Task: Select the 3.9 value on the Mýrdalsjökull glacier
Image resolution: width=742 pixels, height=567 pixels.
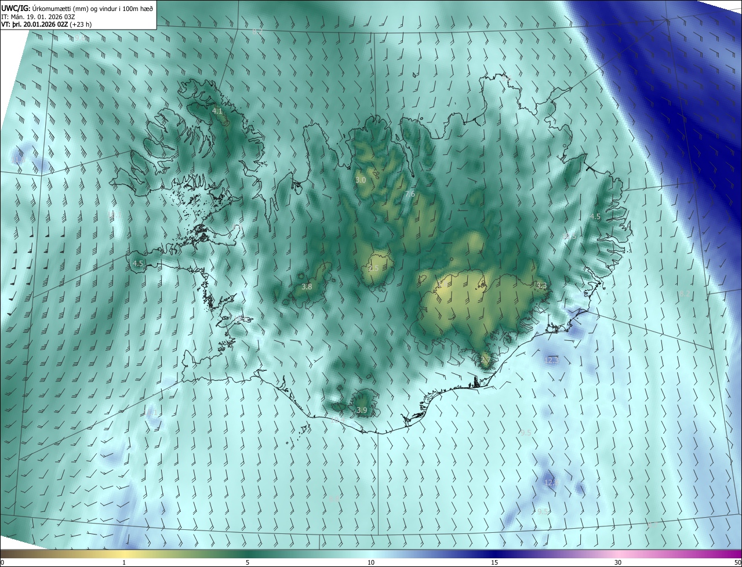Action: click(x=362, y=410)
